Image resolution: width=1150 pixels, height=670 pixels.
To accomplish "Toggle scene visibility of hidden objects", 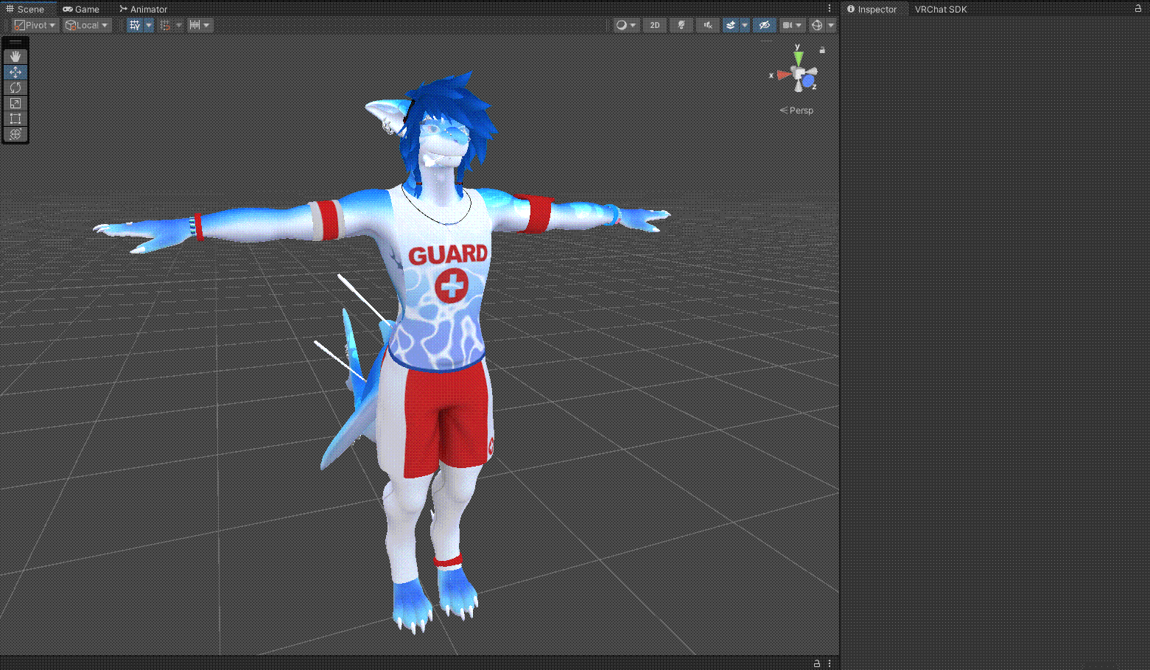I will pos(764,25).
